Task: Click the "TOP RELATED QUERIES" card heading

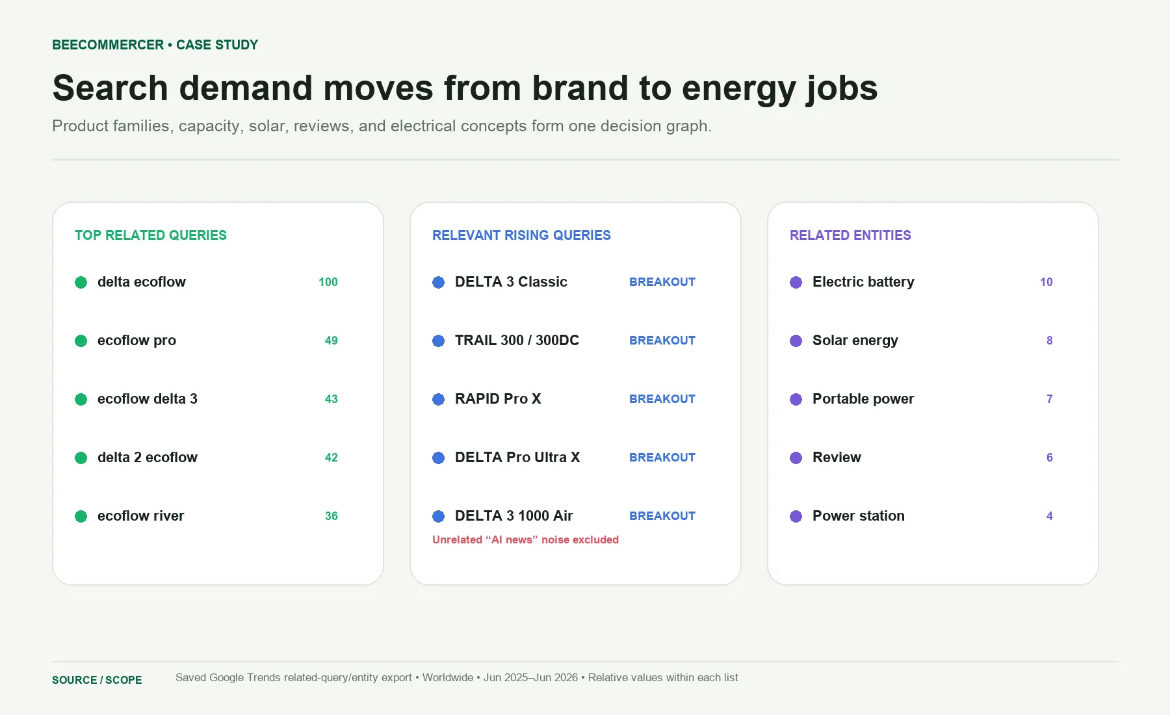Action: pos(151,235)
